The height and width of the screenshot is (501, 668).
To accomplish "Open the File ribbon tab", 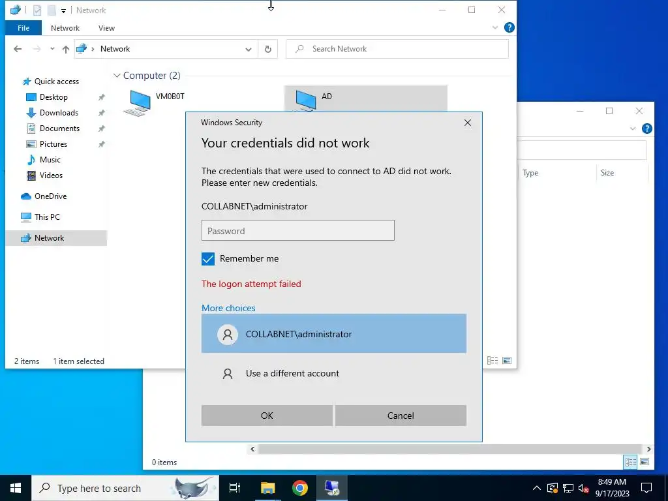I will tap(23, 28).
